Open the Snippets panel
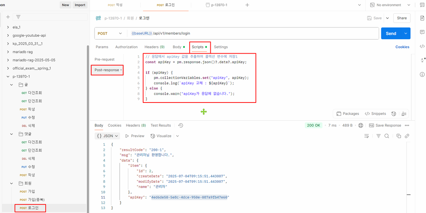 click(375, 113)
